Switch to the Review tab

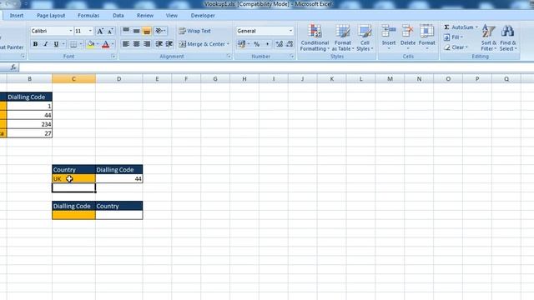[145, 16]
